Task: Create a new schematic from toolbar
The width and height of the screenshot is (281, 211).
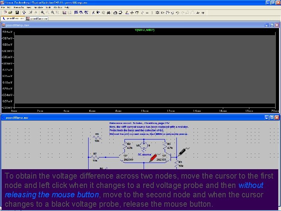Action: 5,13
